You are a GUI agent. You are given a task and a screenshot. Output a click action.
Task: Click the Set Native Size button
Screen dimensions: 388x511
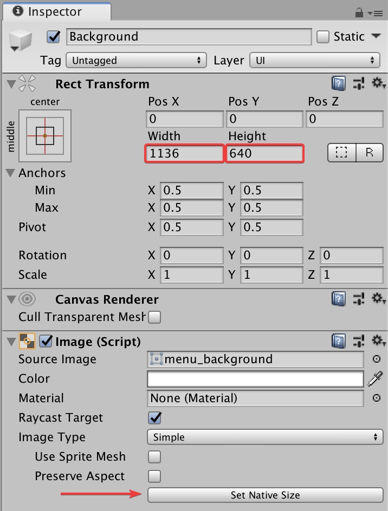[265, 495]
